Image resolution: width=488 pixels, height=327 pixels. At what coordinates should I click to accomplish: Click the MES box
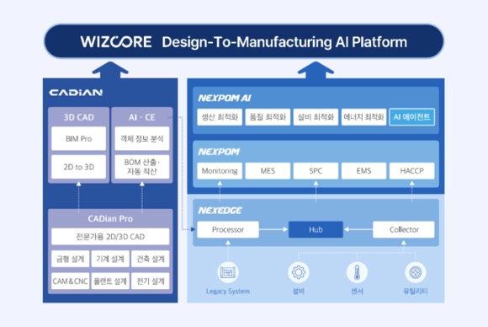tap(268, 171)
